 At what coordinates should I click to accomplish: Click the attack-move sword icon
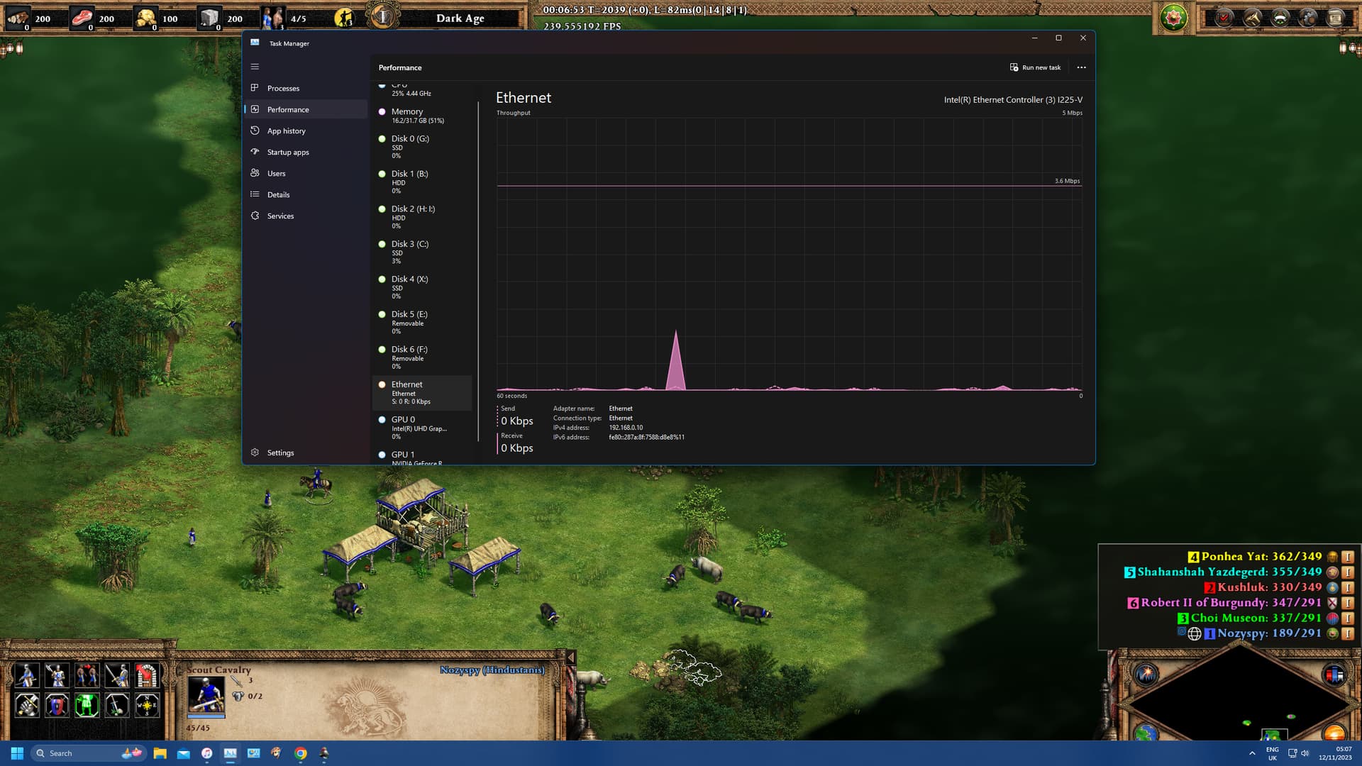pyautogui.click(x=116, y=675)
